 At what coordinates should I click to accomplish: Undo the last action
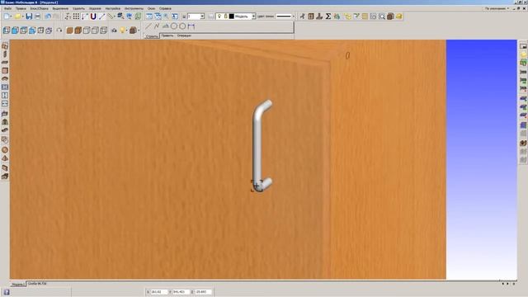48,16
